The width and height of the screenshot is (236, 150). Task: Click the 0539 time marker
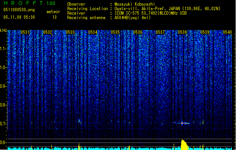[205, 32]
